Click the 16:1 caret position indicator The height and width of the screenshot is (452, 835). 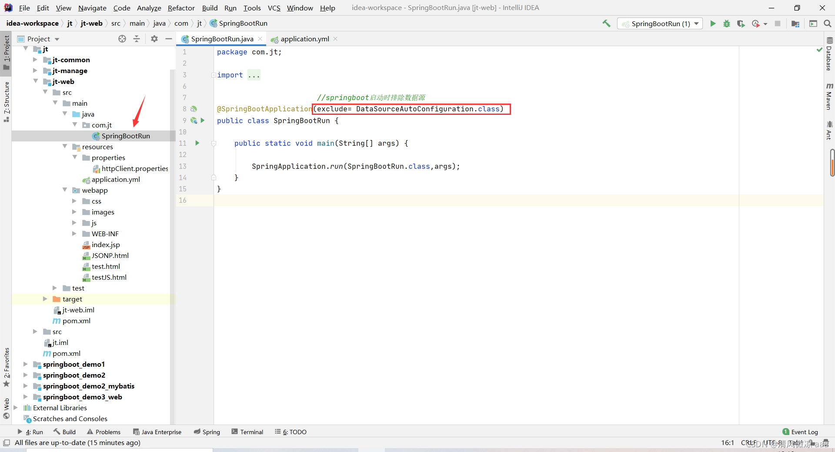tap(728, 443)
